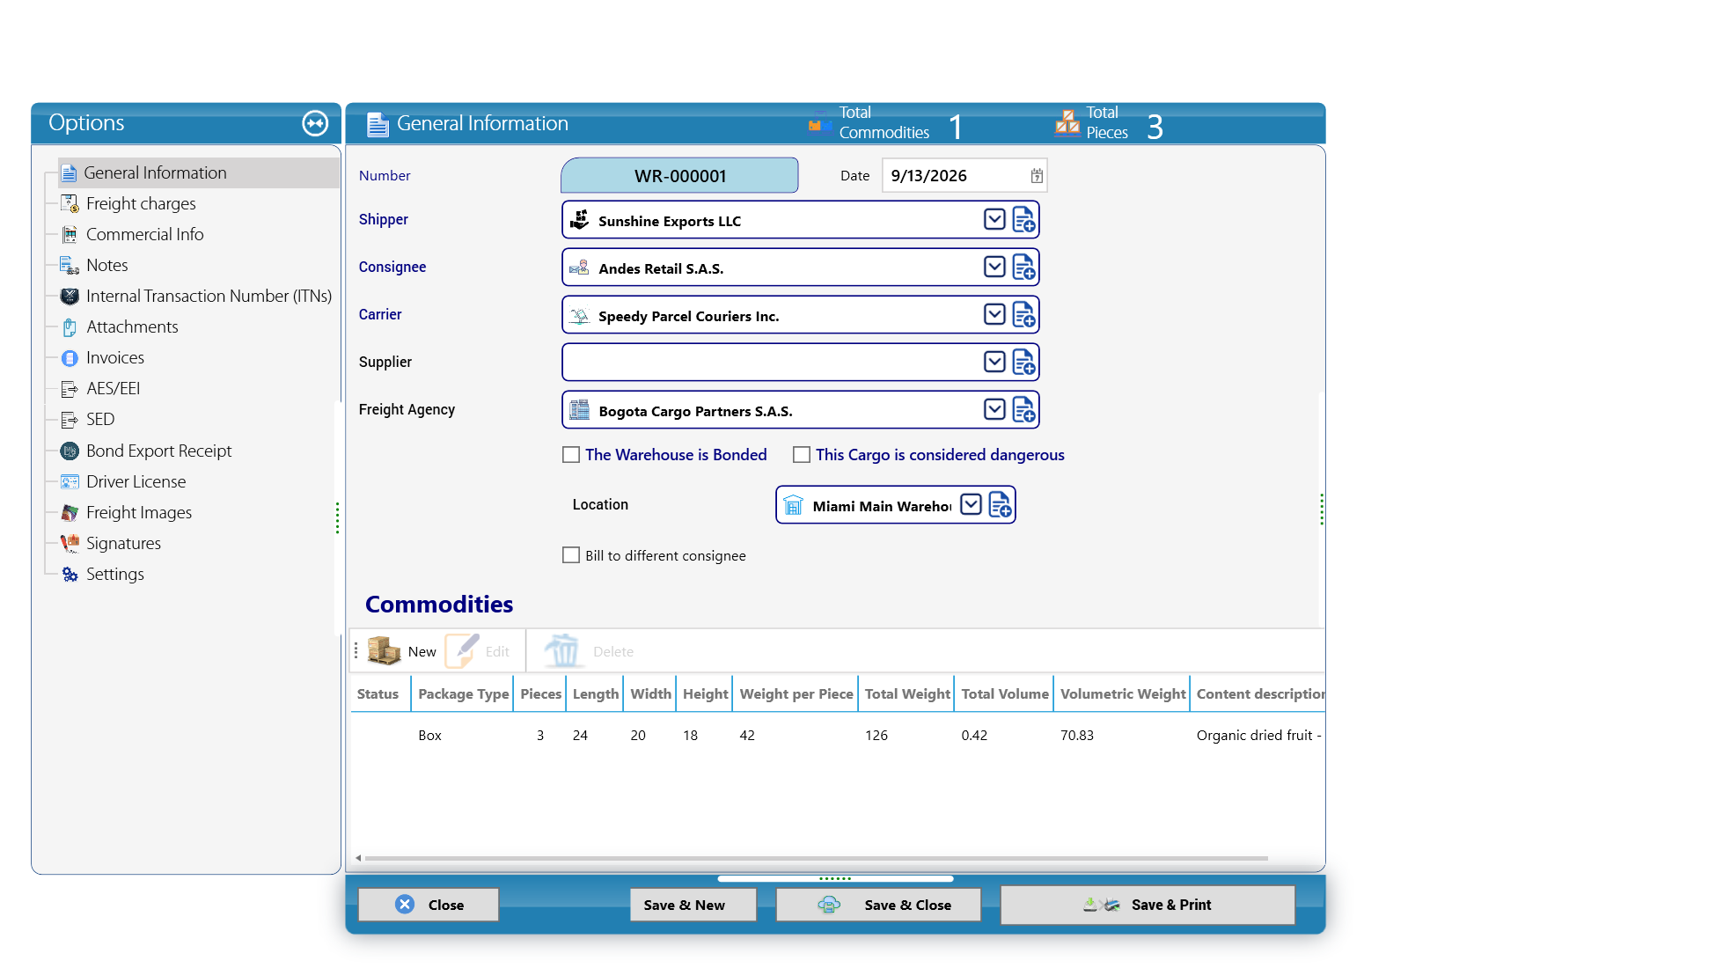1716x968 pixels.
Task: Open the date picker calendar icon
Action: (1037, 176)
